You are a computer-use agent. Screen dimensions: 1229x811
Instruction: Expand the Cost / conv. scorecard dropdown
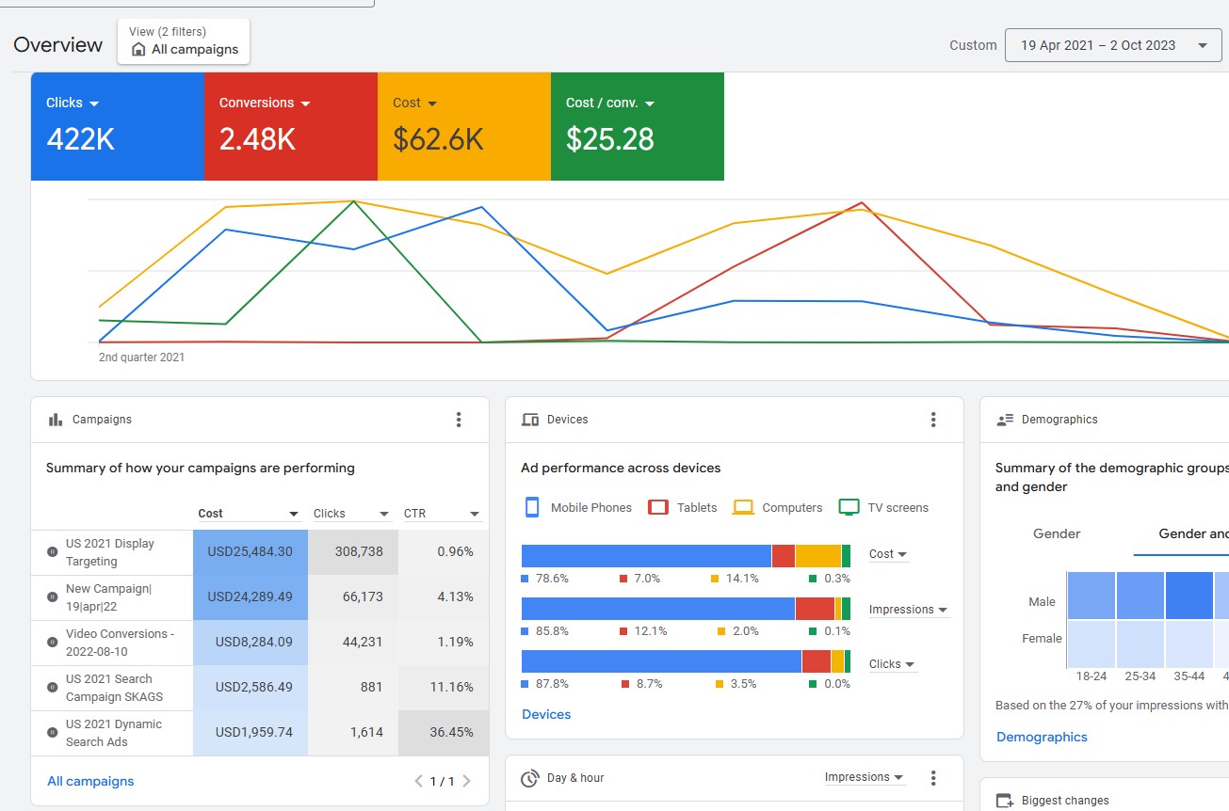(650, 103)
